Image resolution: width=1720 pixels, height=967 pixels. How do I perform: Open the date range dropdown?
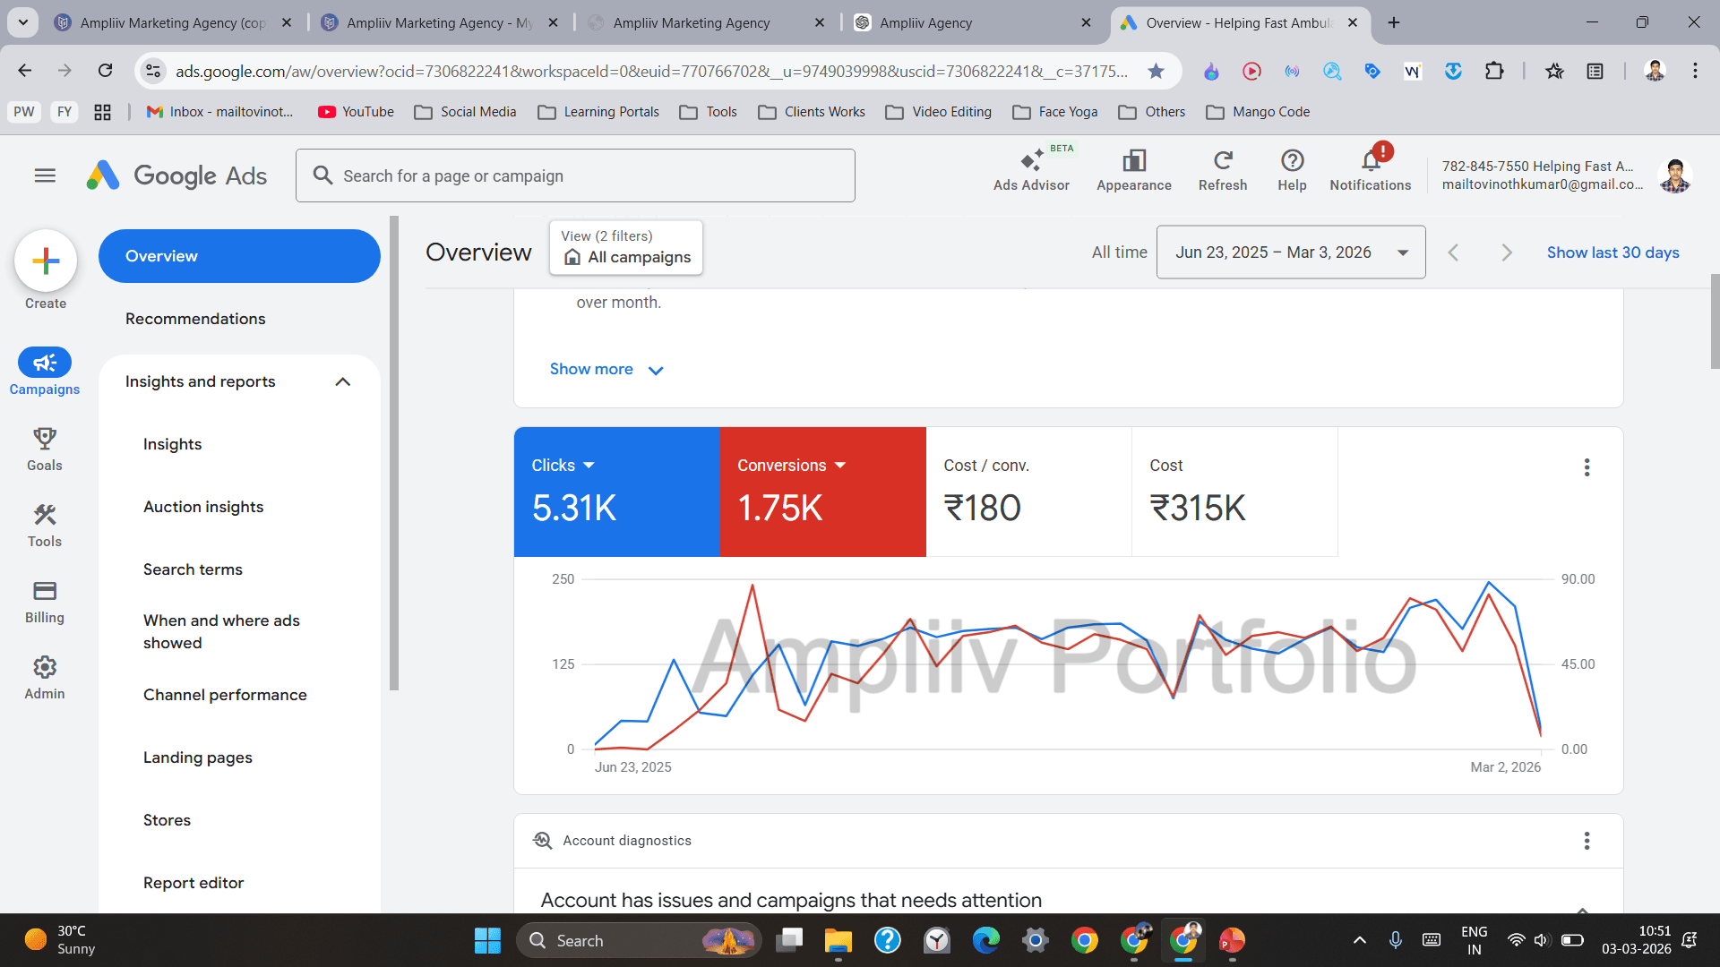coord(1291,252)
